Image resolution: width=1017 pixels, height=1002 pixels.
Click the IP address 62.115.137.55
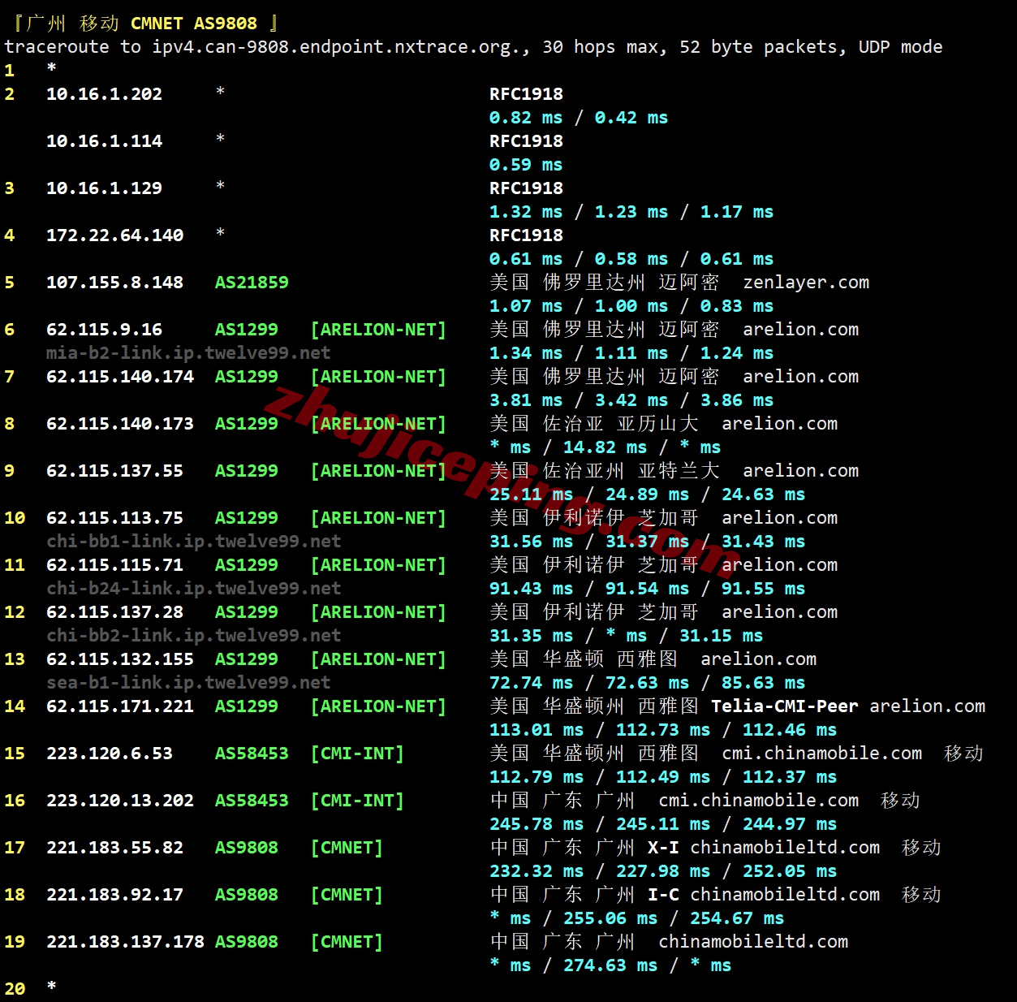(114, 471)
